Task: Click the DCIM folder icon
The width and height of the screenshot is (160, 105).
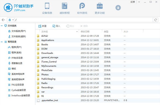Action: click(38, 49)
